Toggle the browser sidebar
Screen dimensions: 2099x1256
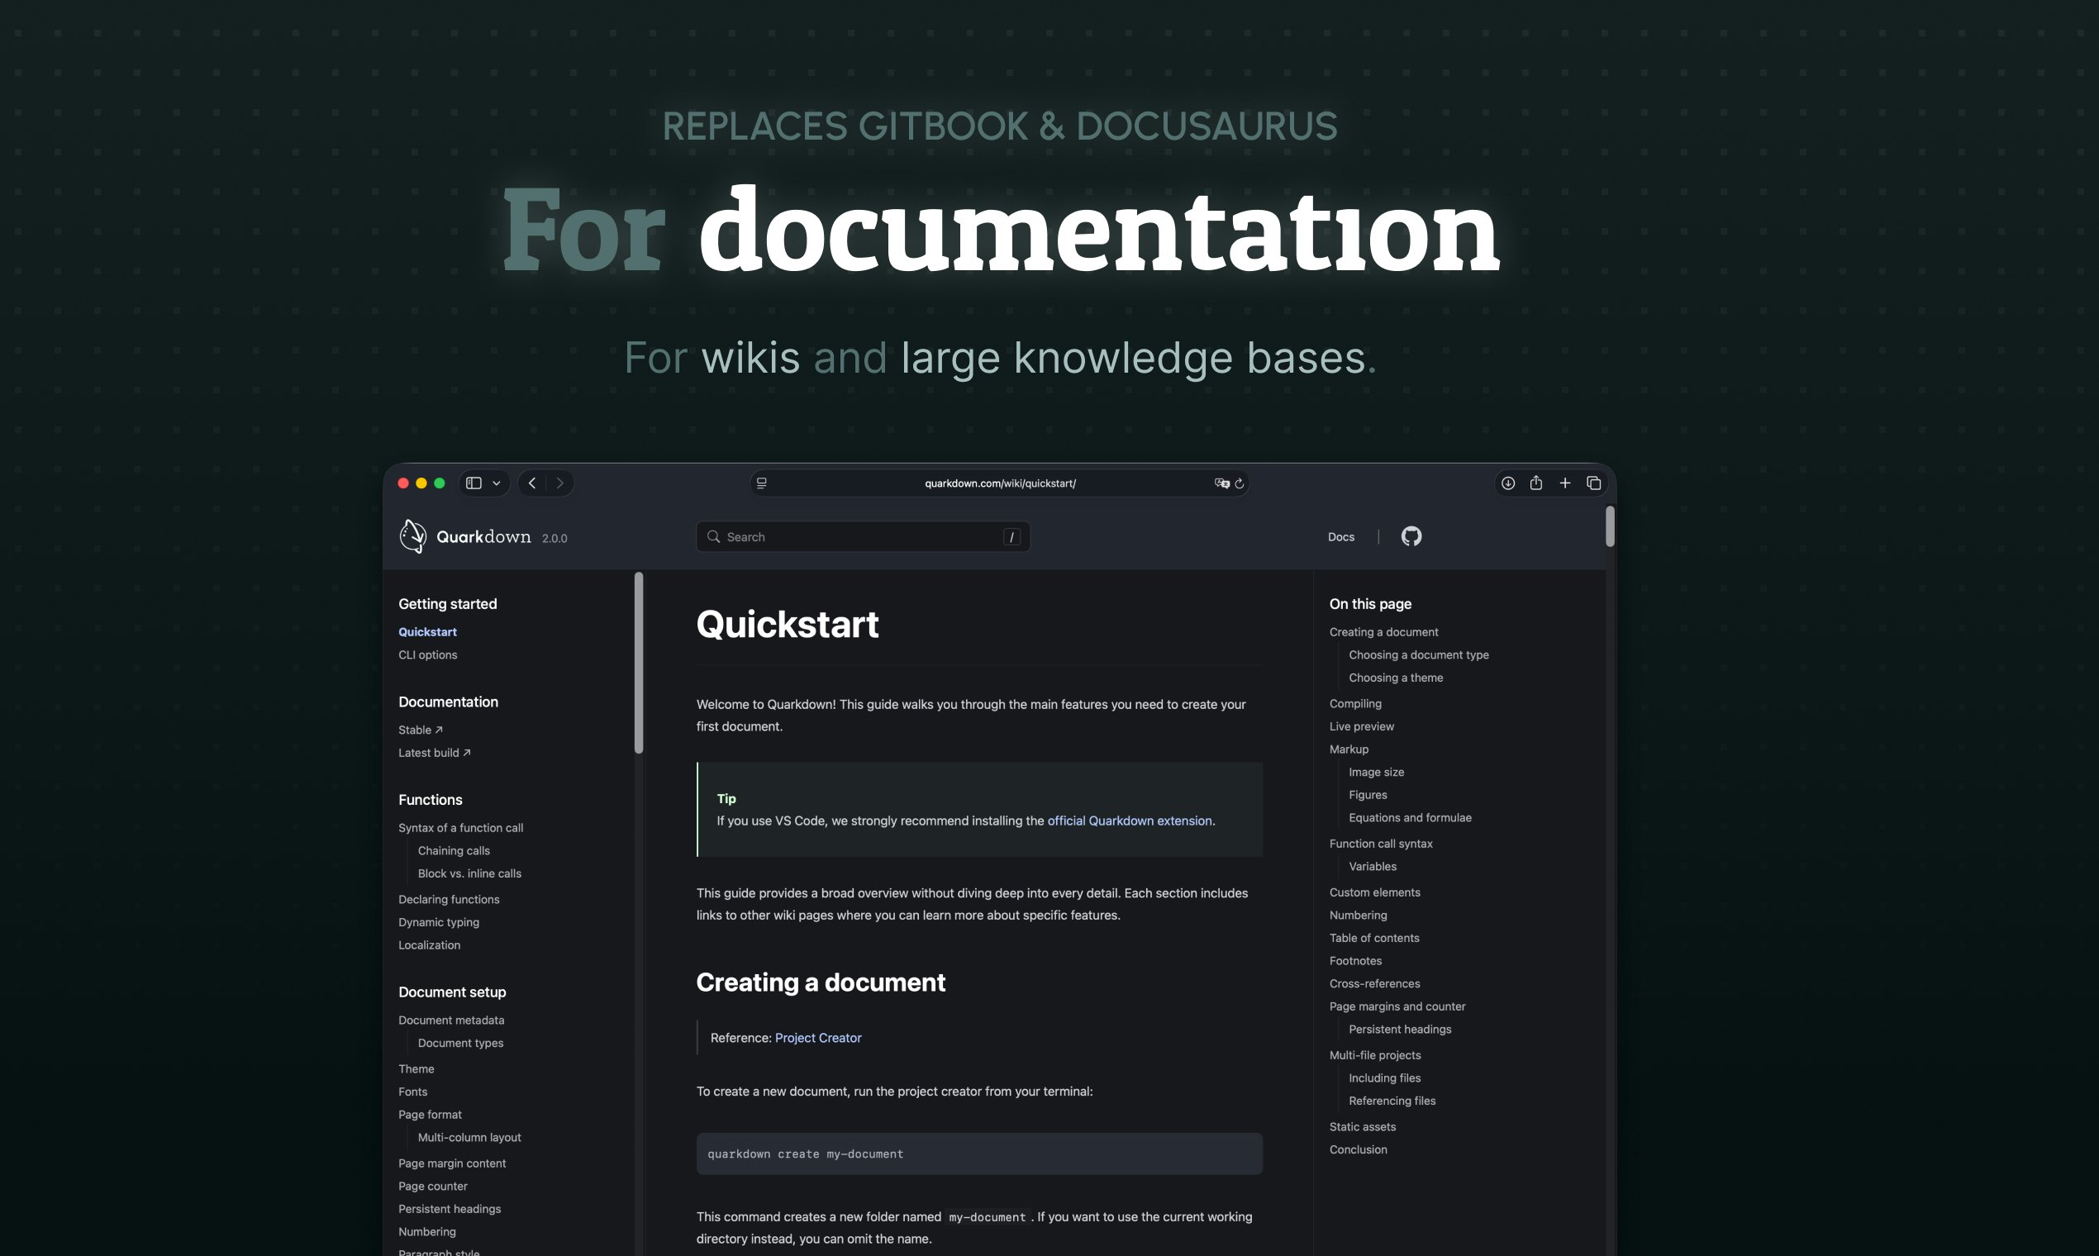[x=474, y=483]
